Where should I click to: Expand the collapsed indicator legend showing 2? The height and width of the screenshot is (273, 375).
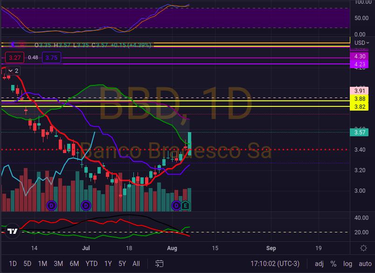(14, 71)
